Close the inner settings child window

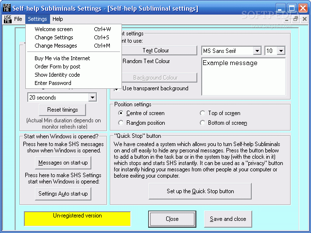click(x=305, y=19)
